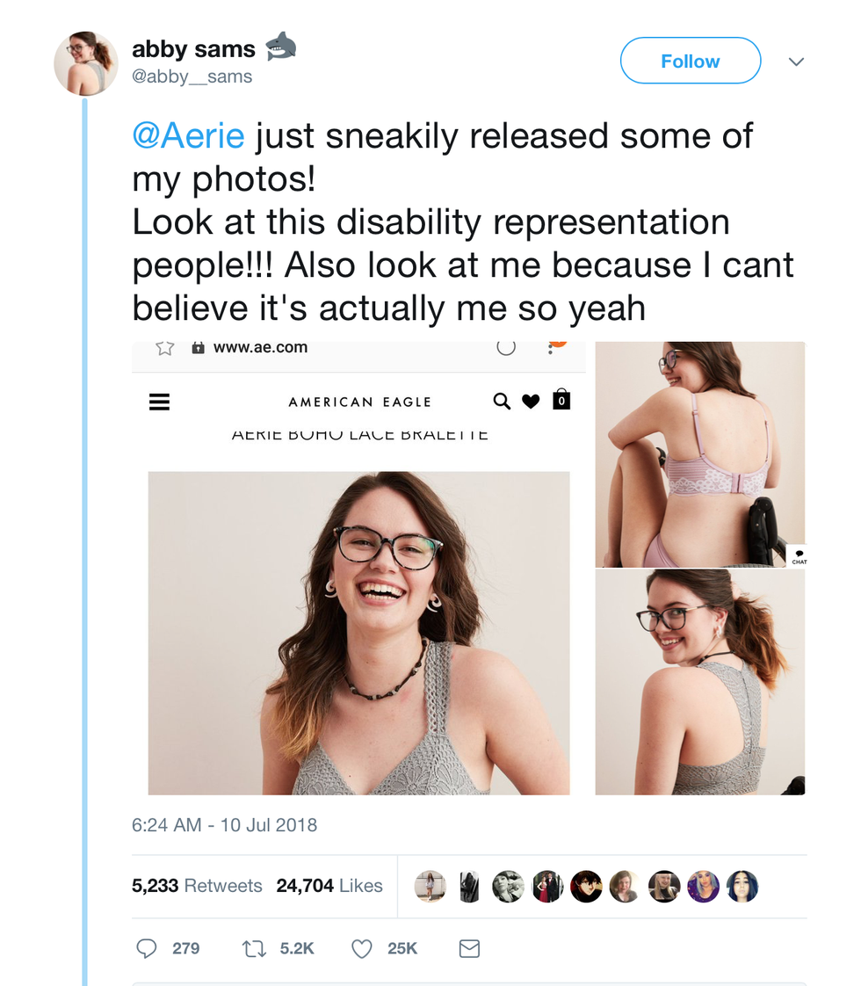Click the reply speech bubble icon
861x986 pixels.
click(147, 948)
